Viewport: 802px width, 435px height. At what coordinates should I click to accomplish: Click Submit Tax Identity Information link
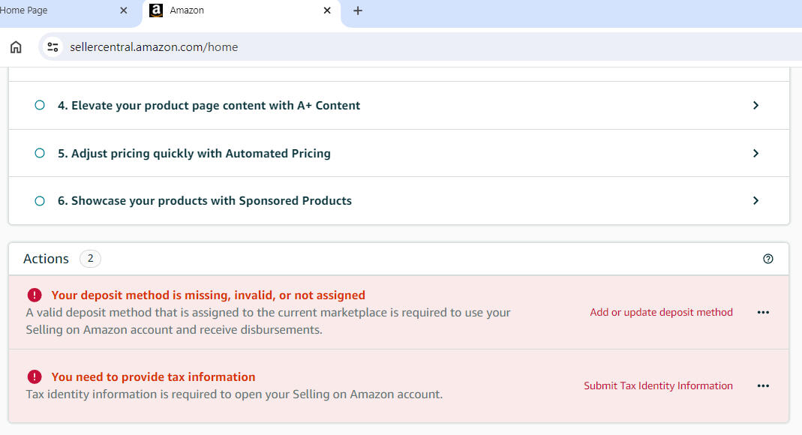(x=658, y=386)
